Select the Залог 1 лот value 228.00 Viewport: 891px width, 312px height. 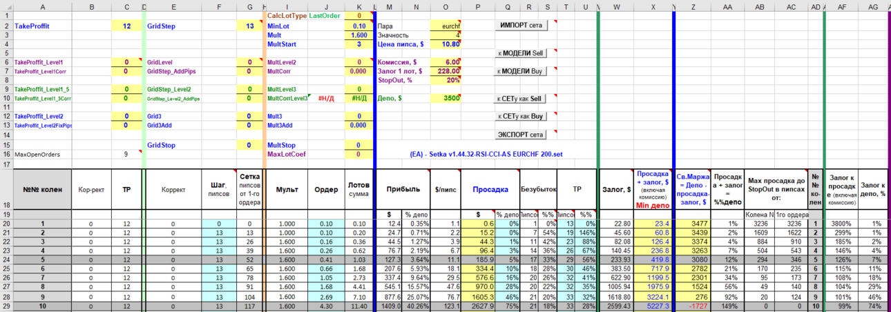(x=445, y=71)
